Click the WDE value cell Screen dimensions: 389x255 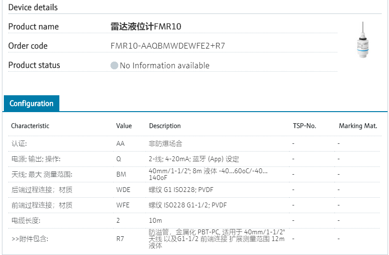tap(123, 190)
